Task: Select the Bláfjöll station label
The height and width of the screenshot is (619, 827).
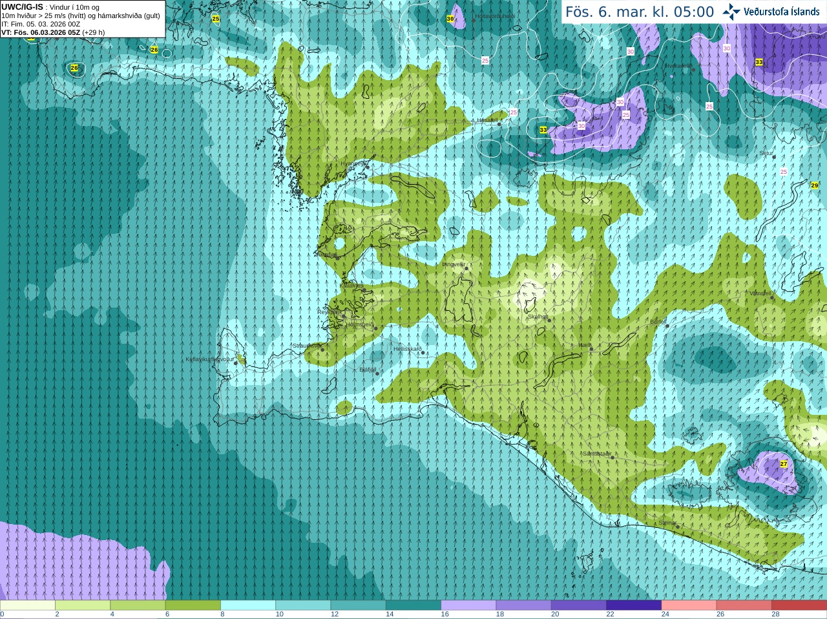Action: pos(368,370)
